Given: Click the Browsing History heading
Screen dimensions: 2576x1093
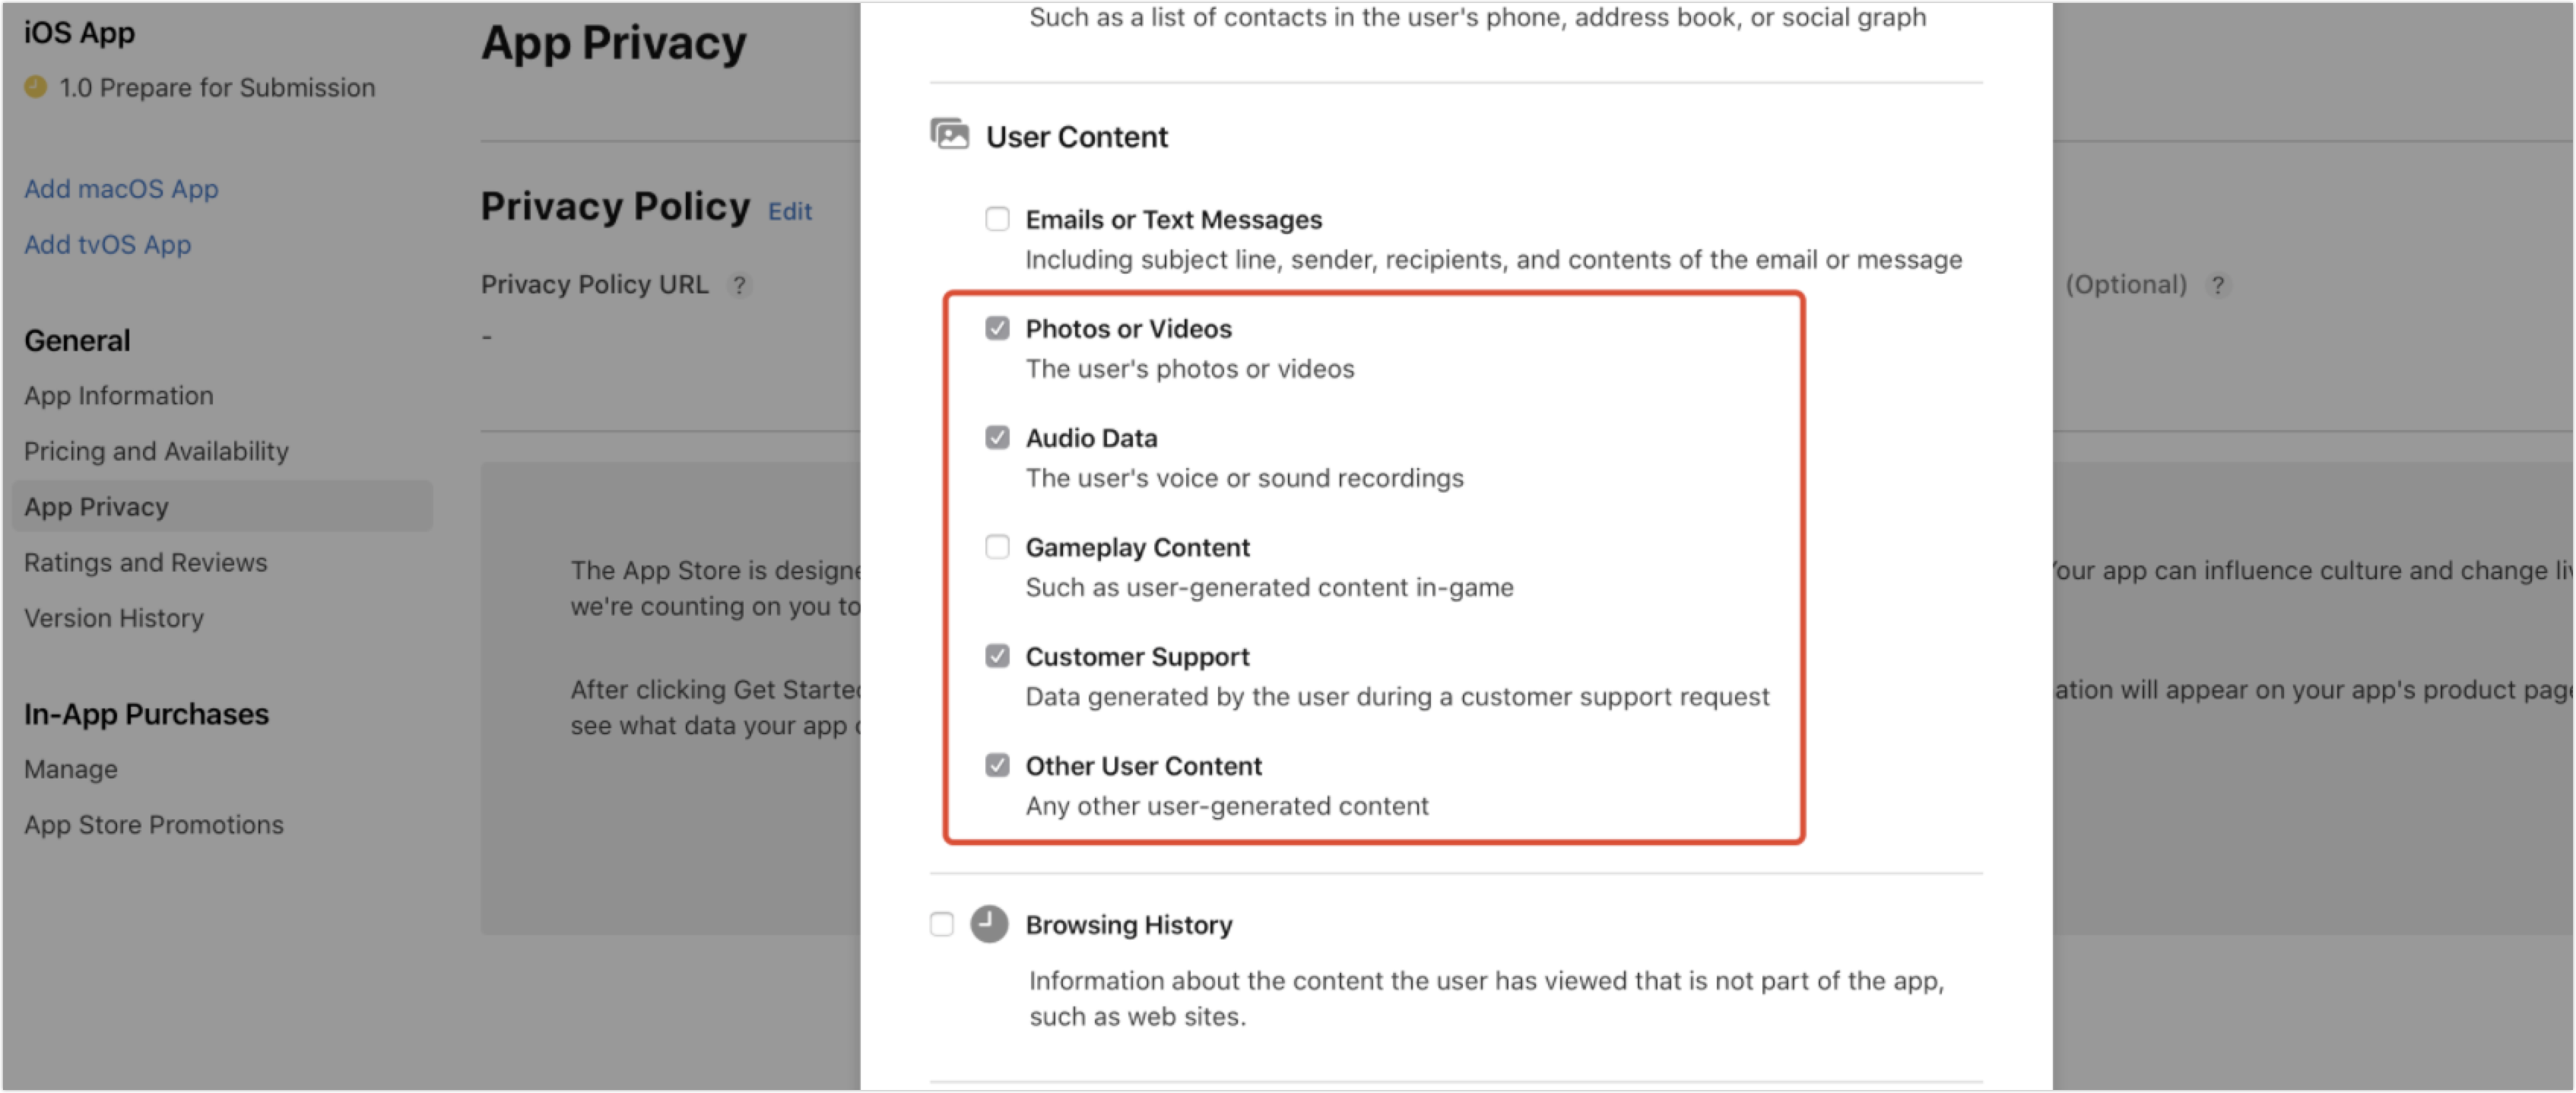Looking at the screenshot, I should (1128, 925).
